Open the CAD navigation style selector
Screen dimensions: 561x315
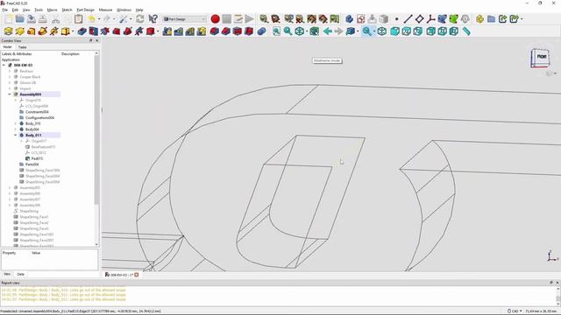[x=515, y=311]
